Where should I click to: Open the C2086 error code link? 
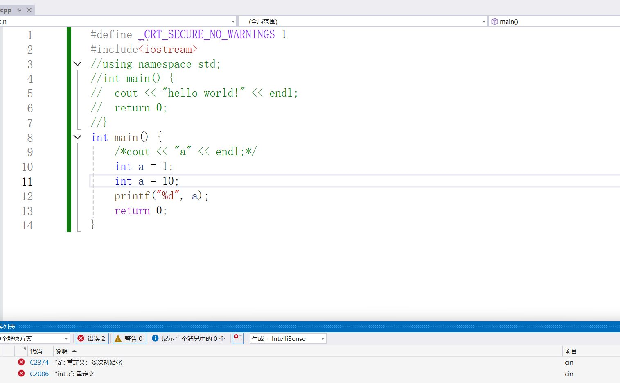pos(39,374)
